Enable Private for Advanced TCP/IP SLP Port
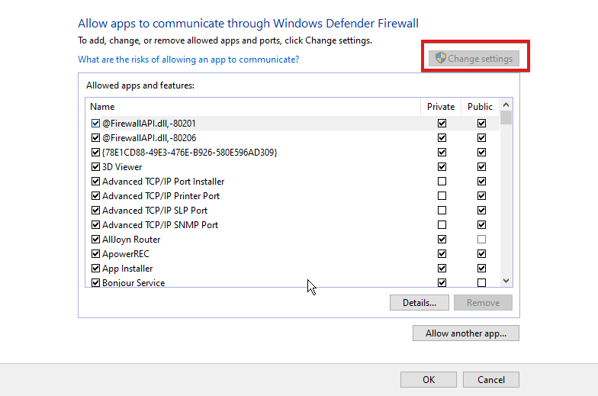Image resolution: width=598 pixels, height=396 pixels. pyautogui.click(x=442, y=211)
